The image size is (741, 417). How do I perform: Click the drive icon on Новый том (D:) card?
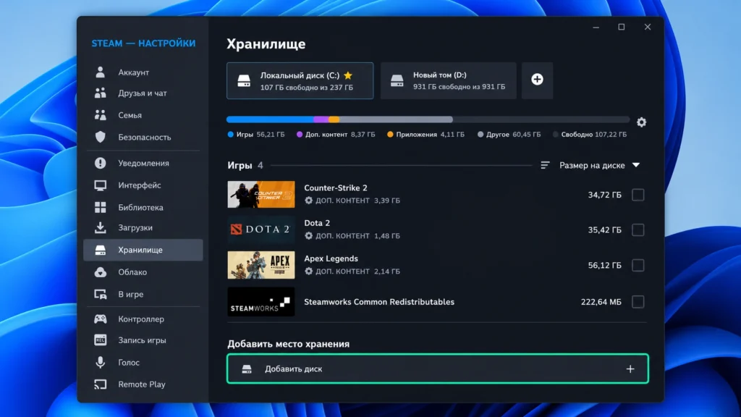point(397,80)
